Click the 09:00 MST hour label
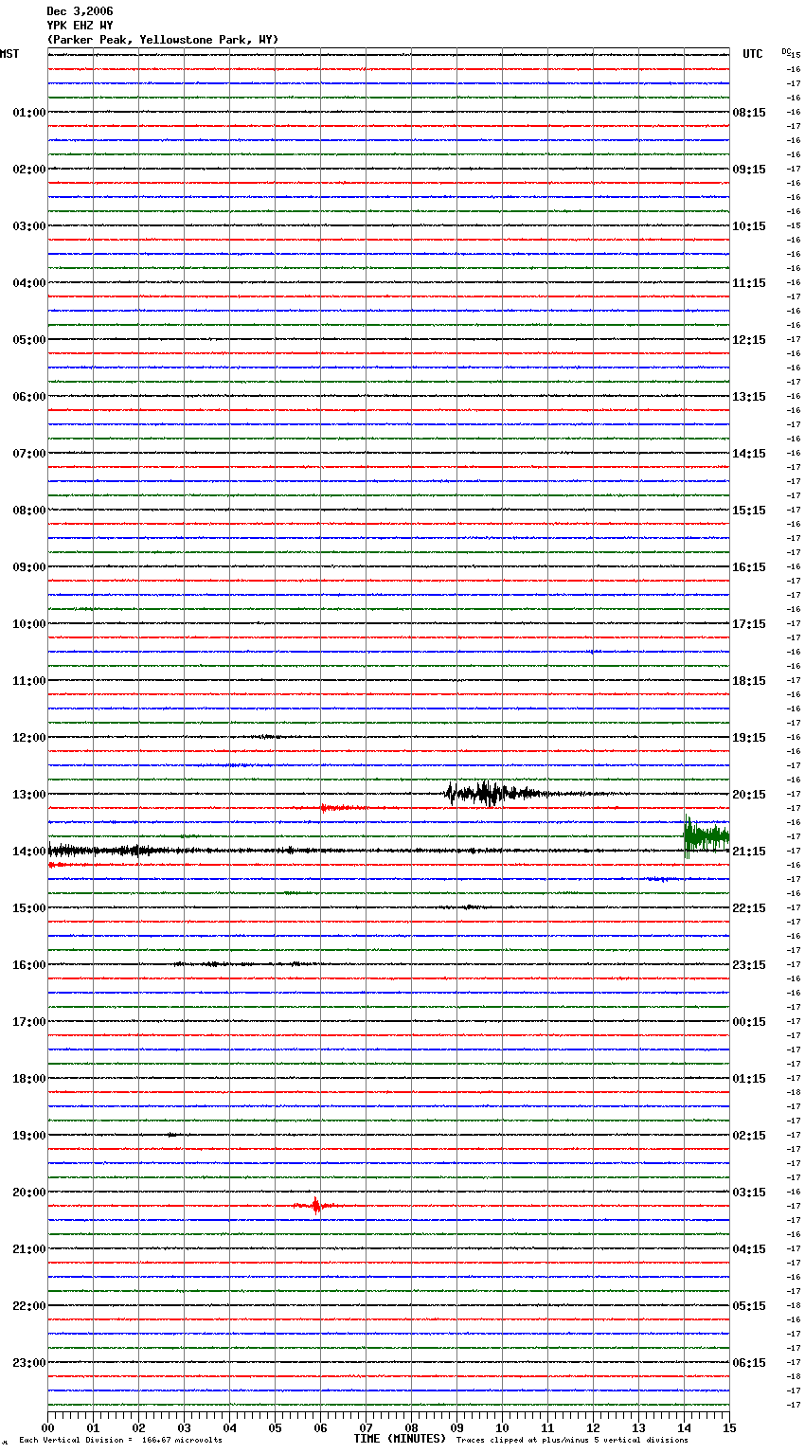The width and height of the screenshot is (805, 1453). tap(28, 567)
